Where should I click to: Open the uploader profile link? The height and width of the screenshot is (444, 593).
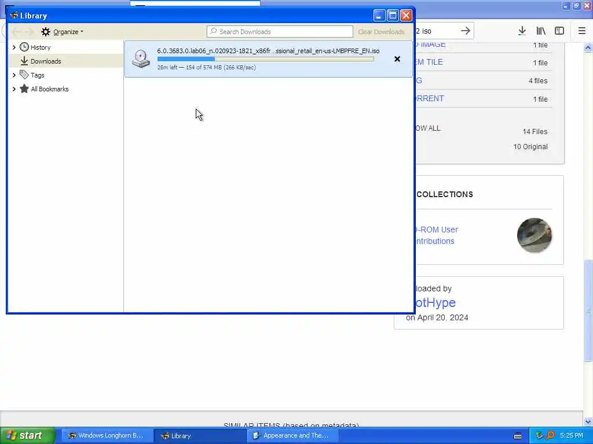click(435, 302)
